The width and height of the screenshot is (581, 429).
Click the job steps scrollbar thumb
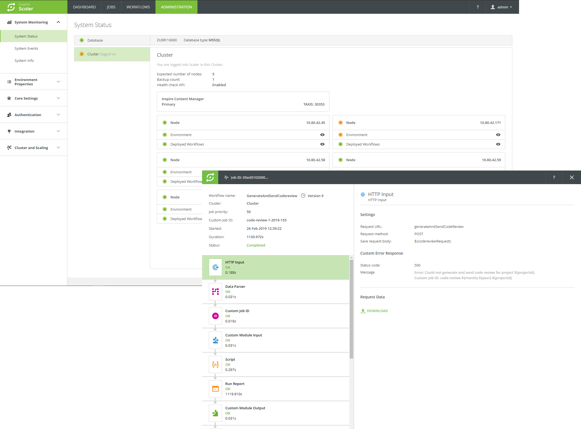pyautogui.click(x=351, y=309)
